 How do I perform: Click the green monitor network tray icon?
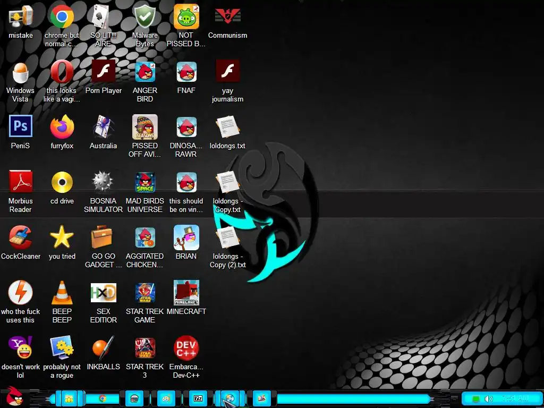coord(476,399)
